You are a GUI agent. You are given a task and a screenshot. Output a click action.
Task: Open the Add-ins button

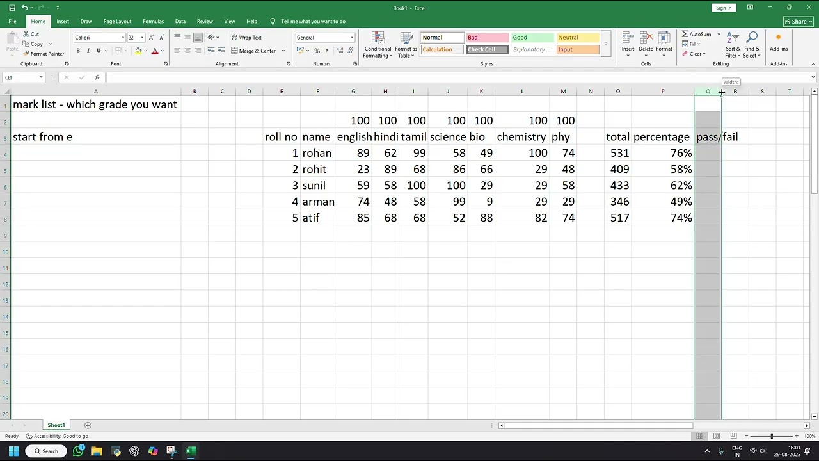click(x=779, y=42)
